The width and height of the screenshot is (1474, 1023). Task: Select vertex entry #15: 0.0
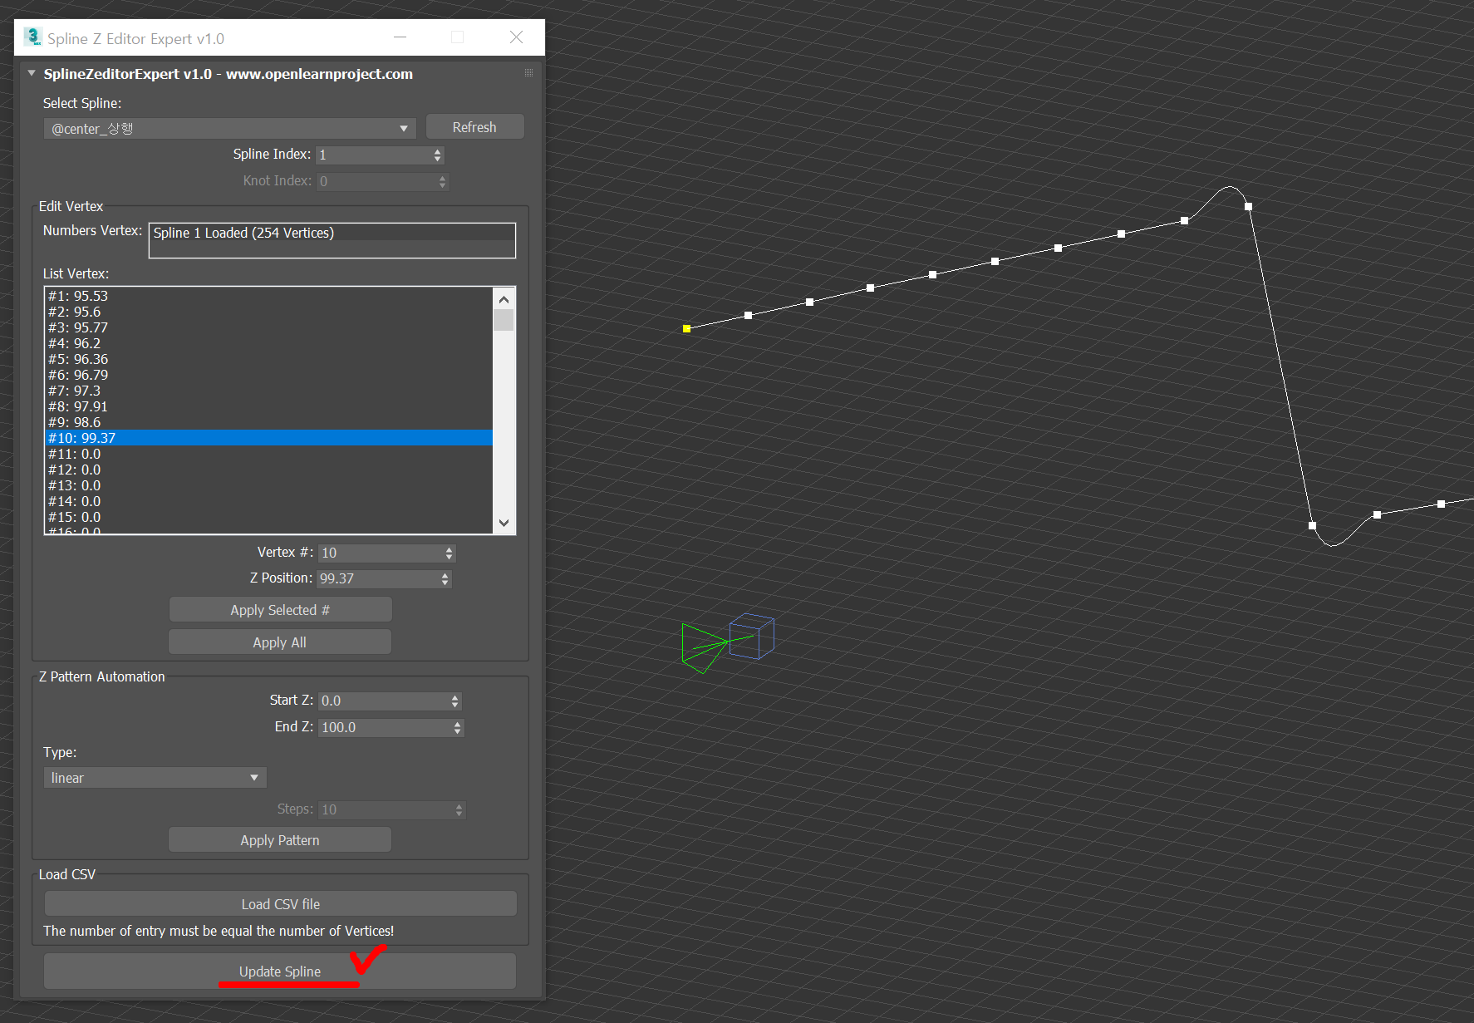pyautogui.click(x=268, y=517)
